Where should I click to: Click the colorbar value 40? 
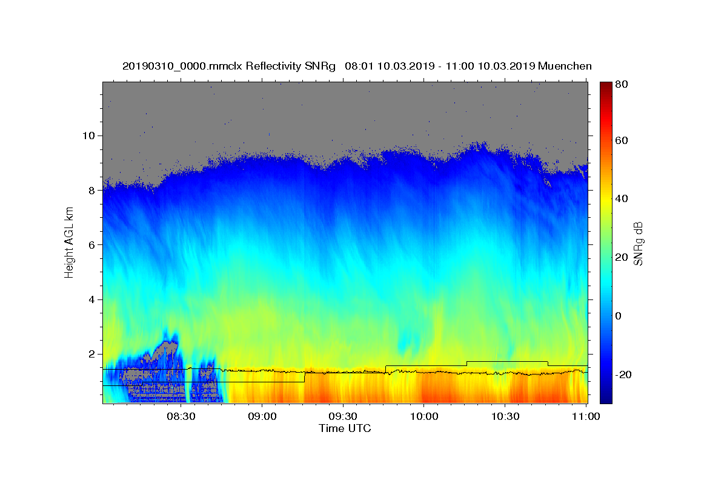point(621,199)
